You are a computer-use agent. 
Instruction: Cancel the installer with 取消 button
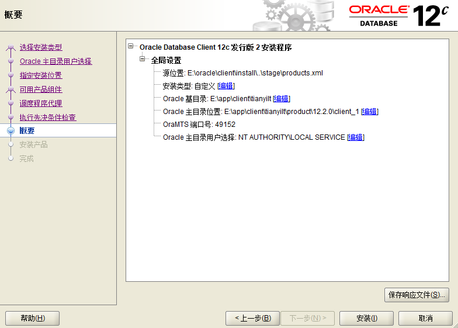(425, 318)
